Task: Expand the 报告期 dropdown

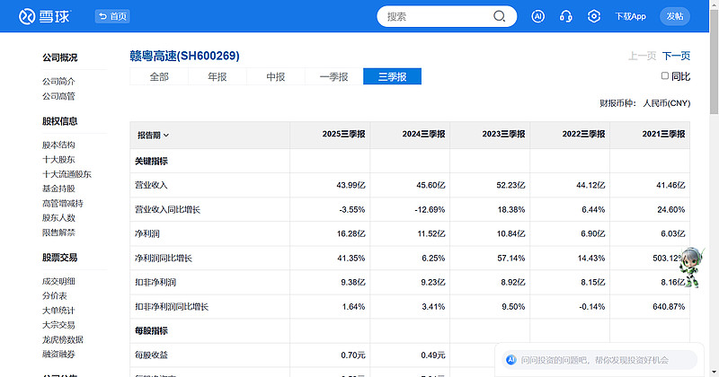Action: pos(153,135)
